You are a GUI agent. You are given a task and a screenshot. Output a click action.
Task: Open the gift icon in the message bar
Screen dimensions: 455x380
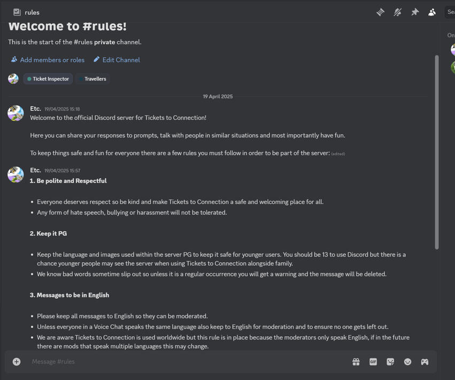(x=356, y=362)
